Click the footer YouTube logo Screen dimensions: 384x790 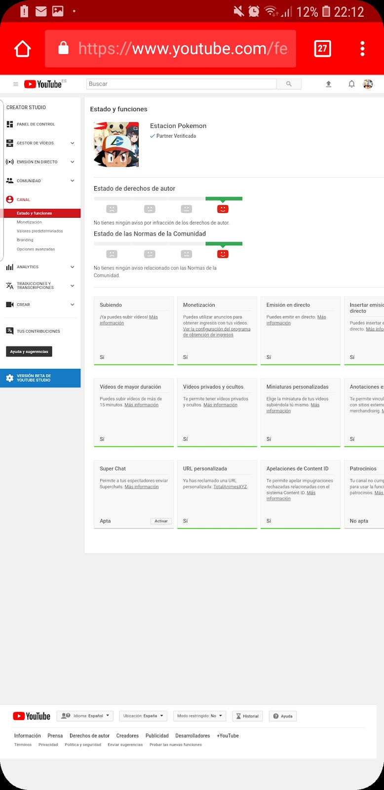pos(32,716)
